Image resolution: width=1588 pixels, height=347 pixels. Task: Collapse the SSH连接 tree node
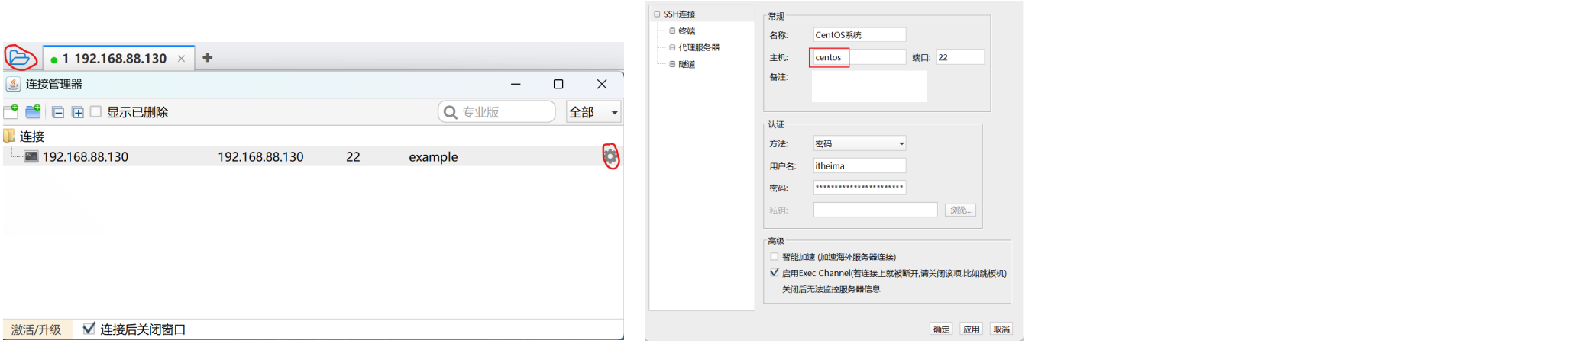point(657,14)
